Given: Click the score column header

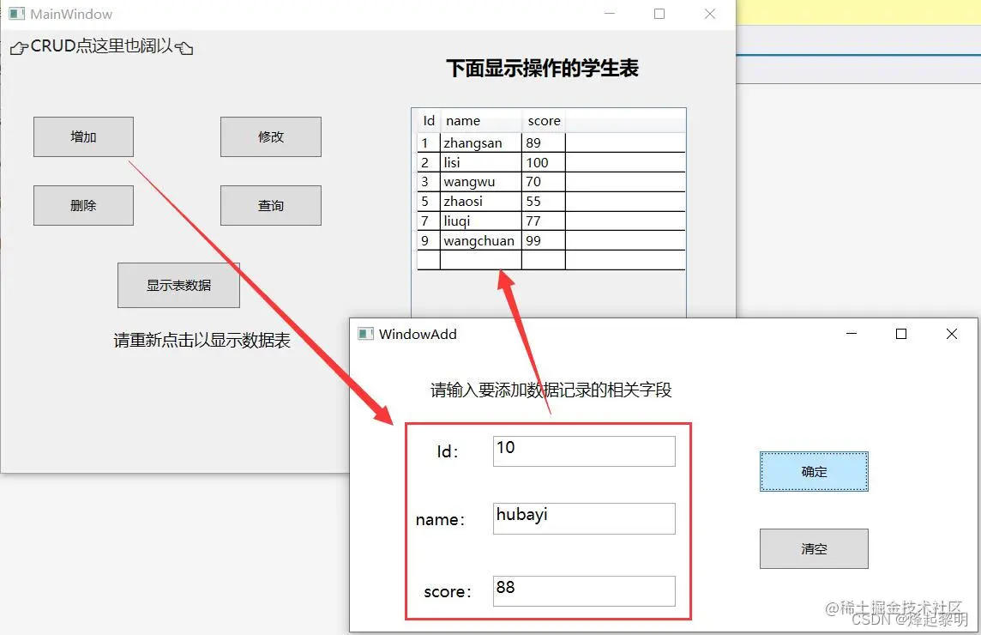Looking at the screenshot, I should coord(544,121).
